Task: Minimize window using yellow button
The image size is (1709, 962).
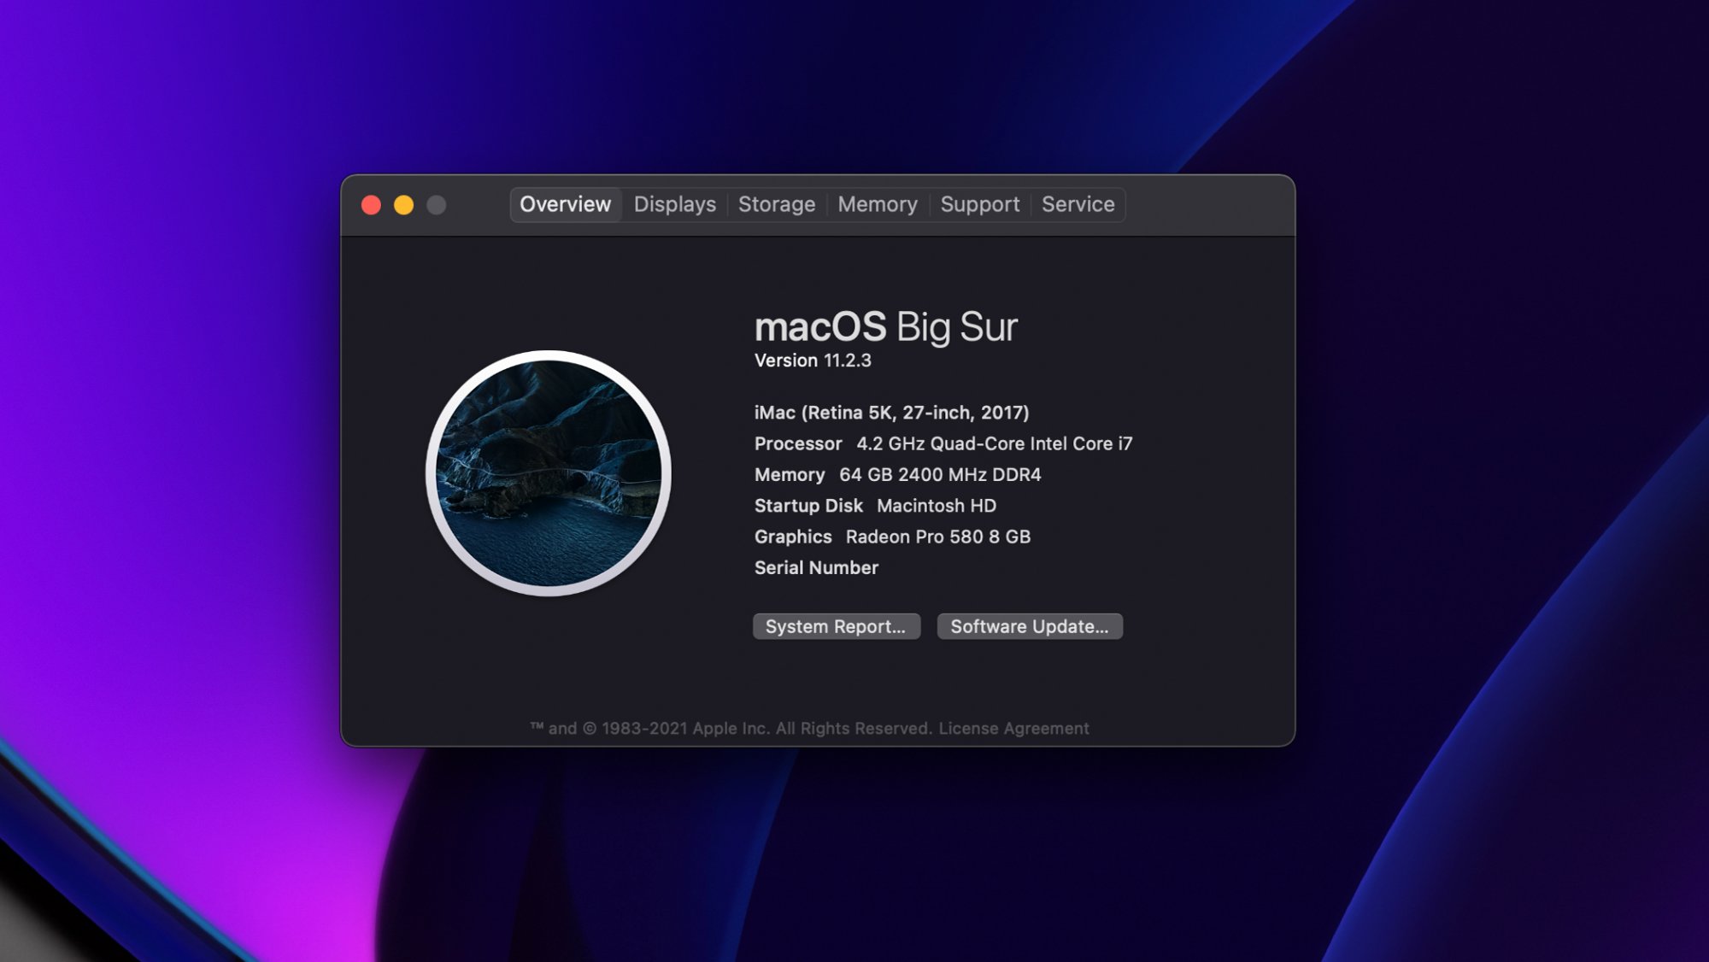Action: 403,205
